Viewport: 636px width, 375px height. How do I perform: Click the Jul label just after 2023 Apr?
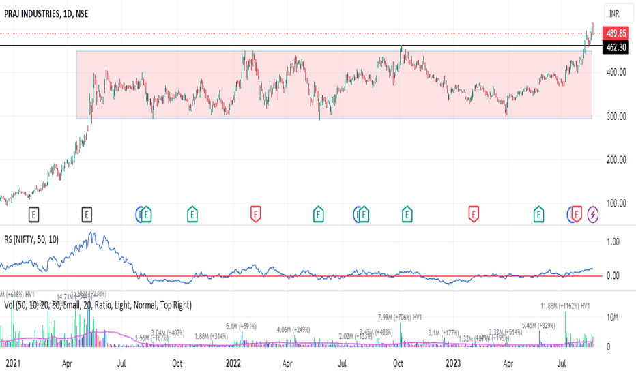tap(562, 363)
